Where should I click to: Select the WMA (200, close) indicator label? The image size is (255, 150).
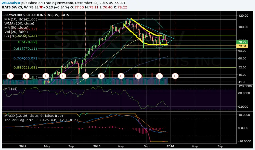19,23
